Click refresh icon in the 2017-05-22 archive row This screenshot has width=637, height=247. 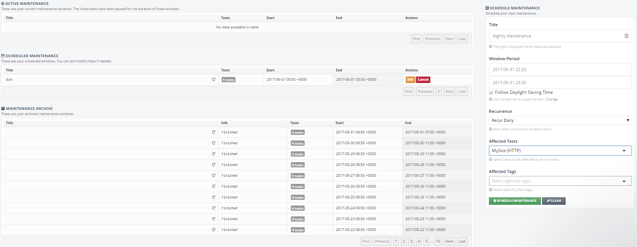(x=214, y=230)
